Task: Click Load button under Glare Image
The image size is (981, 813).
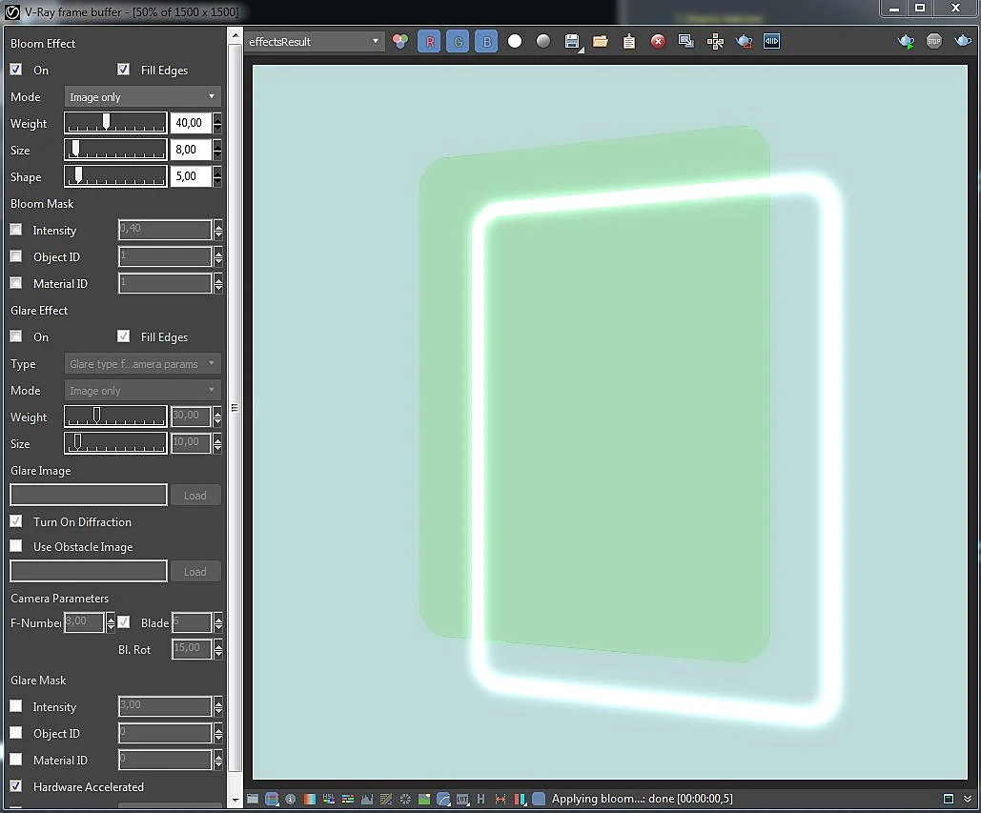Action: (195, 496)
